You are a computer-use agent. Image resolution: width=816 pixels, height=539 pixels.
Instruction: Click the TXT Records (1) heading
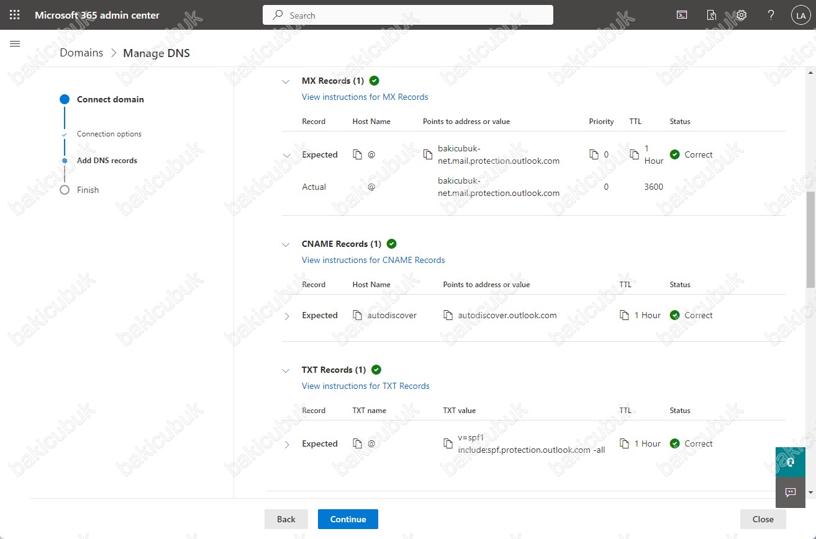[x=334, y=370]
